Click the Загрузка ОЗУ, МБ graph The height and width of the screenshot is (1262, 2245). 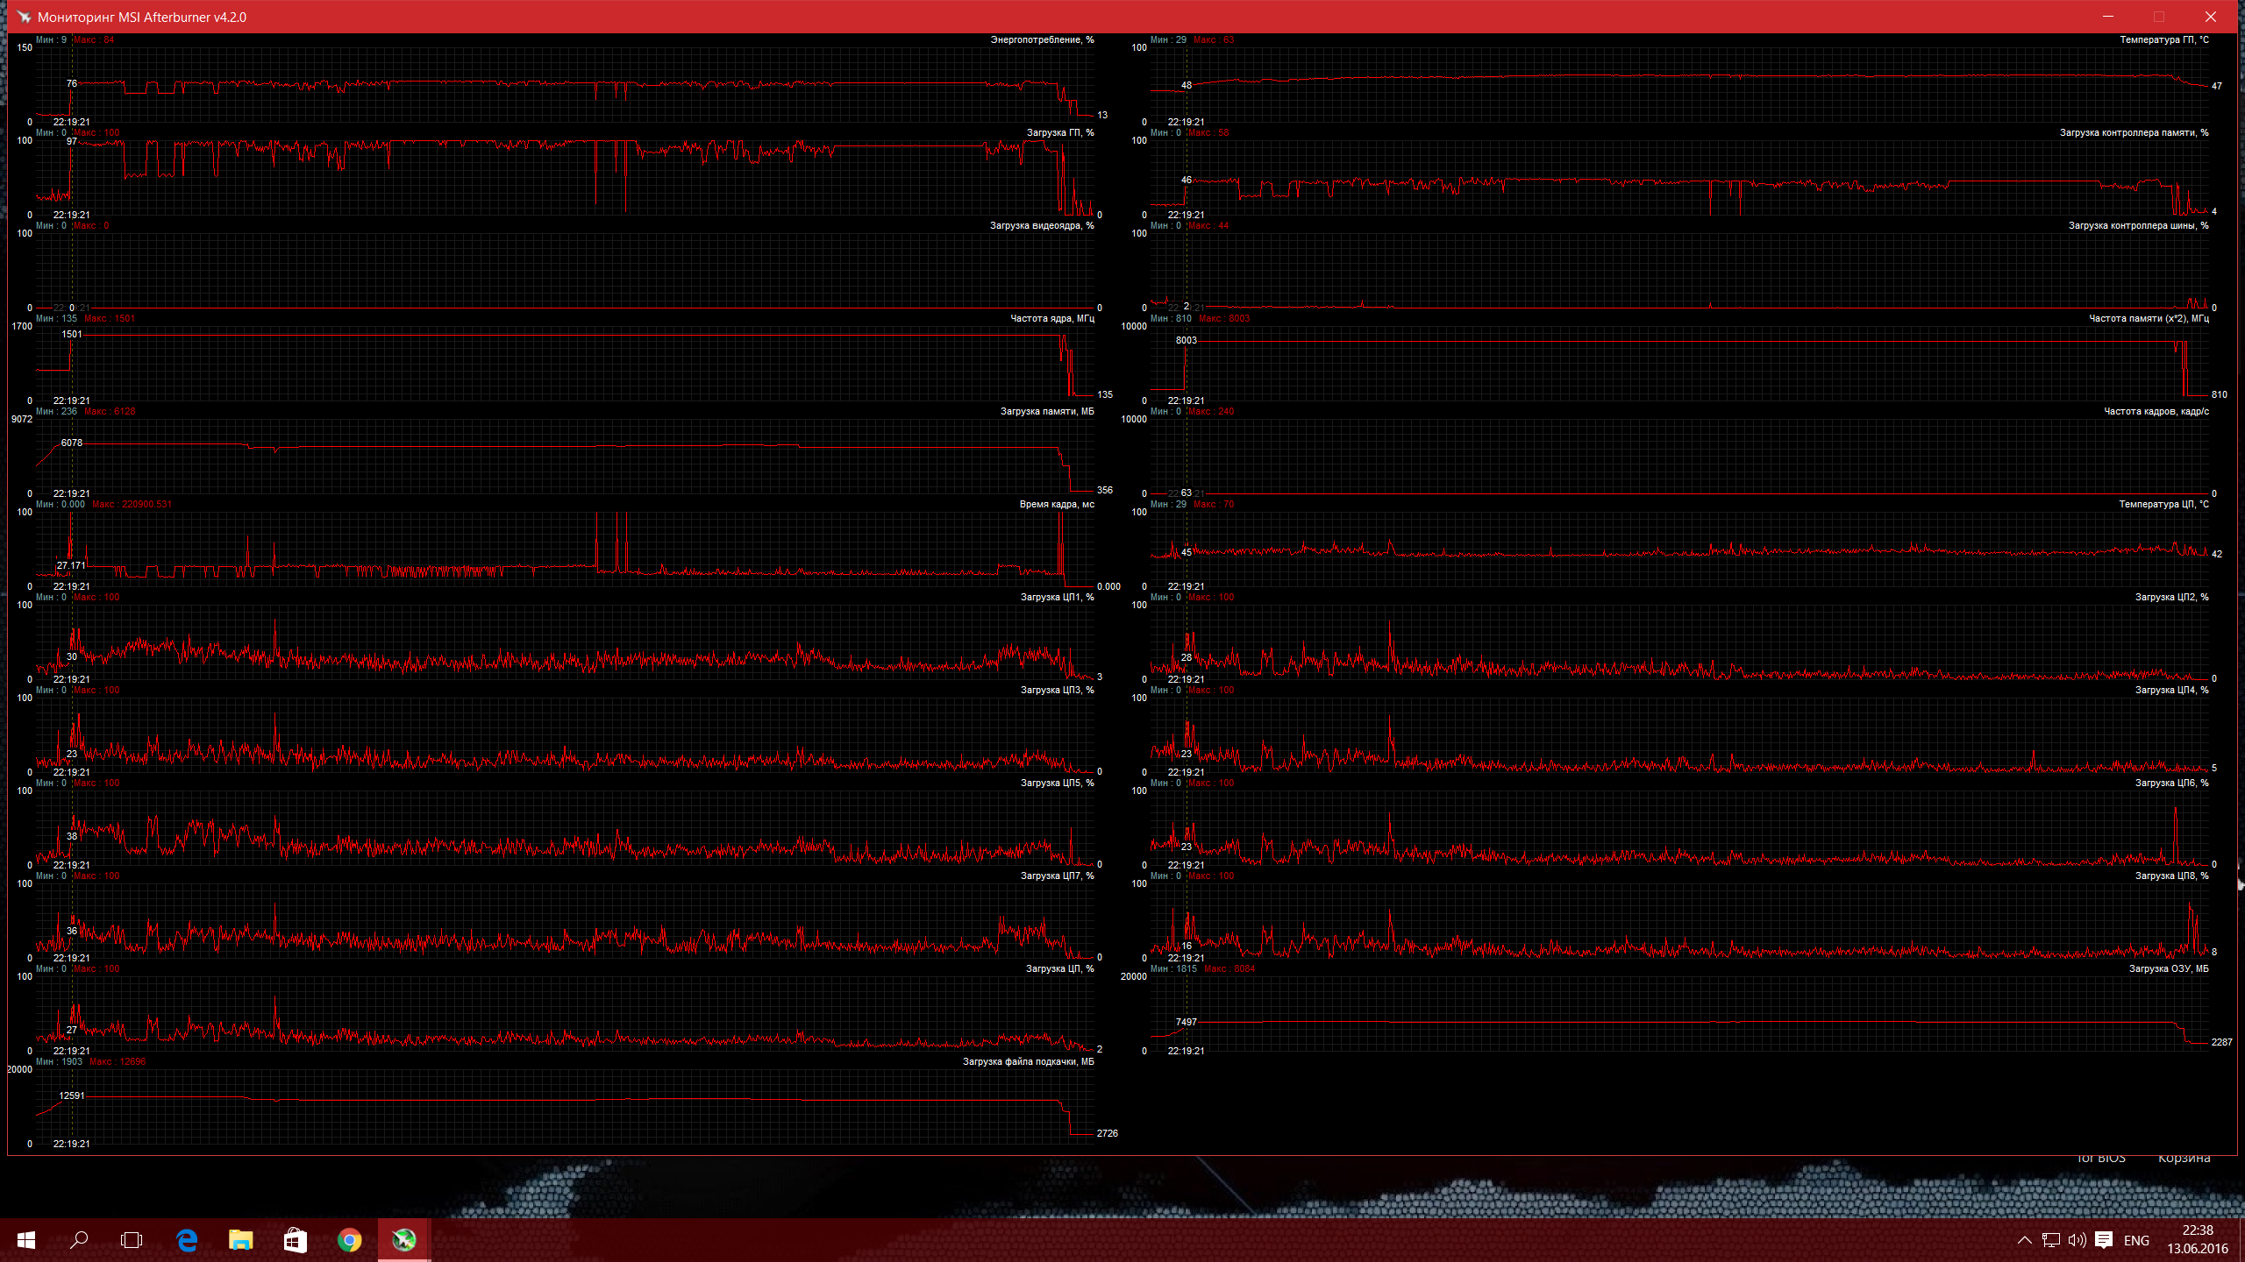(1679, 1012)
